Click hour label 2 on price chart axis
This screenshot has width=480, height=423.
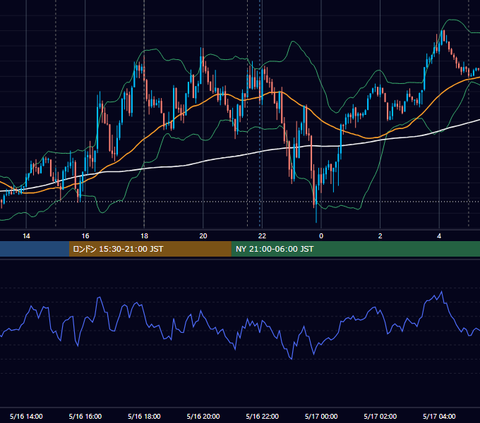380,236
